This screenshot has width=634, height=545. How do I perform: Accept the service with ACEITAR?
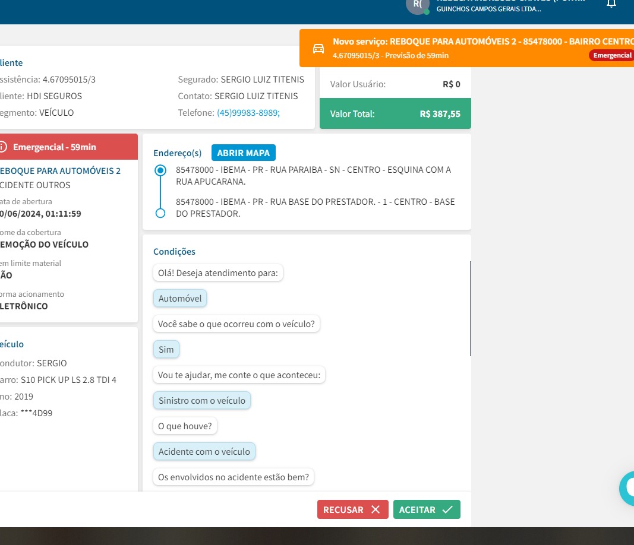point(427,509)
